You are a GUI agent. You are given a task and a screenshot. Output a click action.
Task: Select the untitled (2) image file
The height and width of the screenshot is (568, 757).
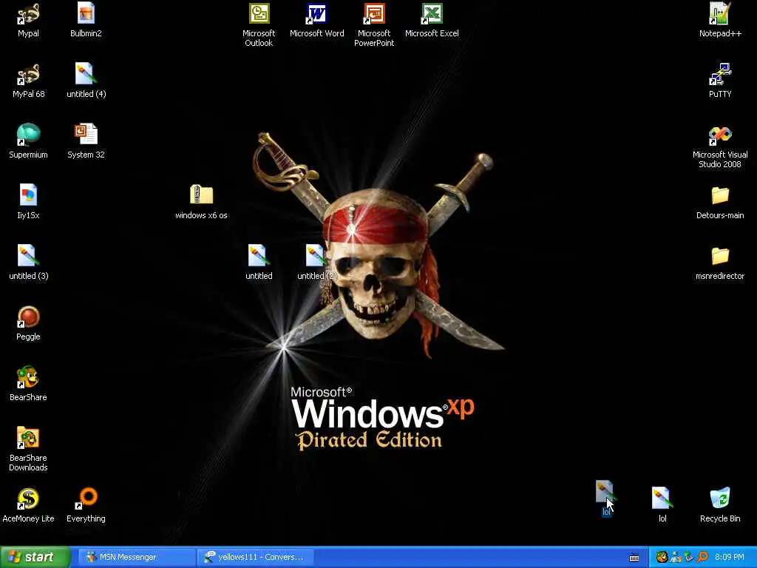[316, 263]
